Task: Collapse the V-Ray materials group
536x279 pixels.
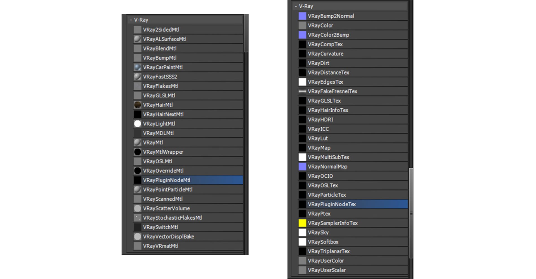Action: [x=131, y=20]
